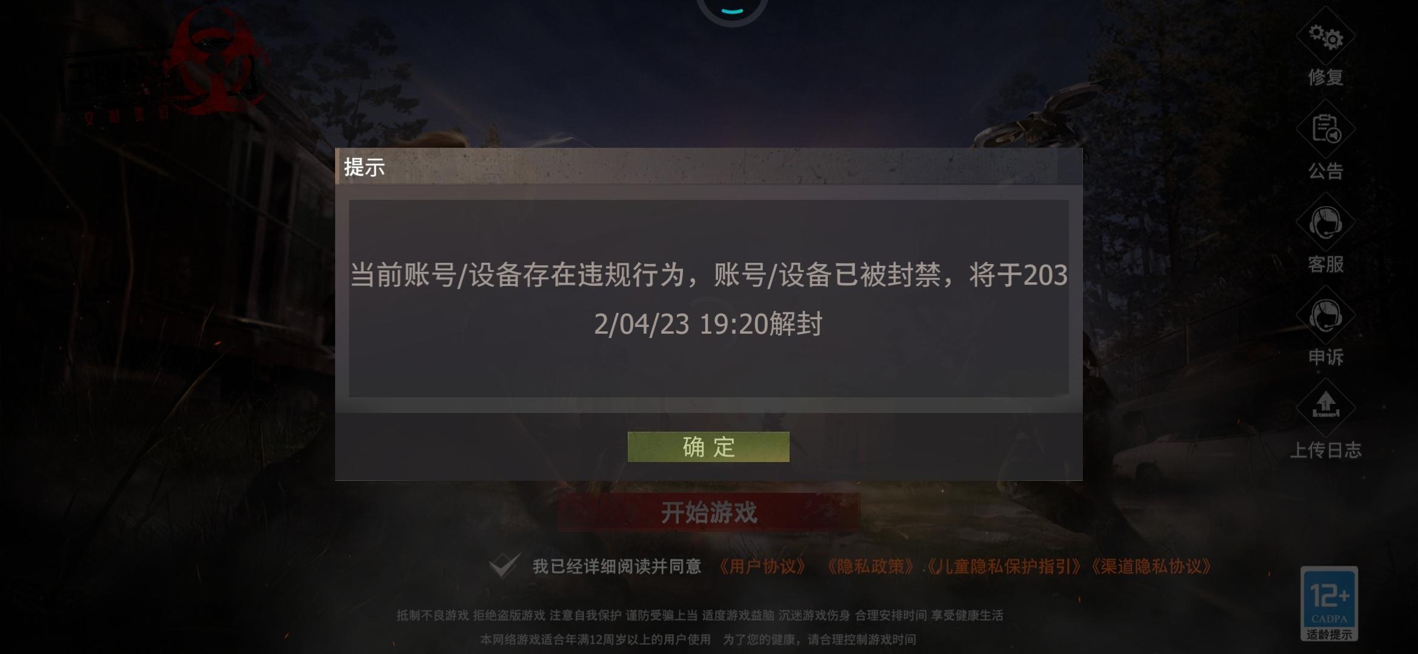Contact 客服 customer service headset icon
Image resolution: width=1418 pixels, height=654 pixels.
(1325, 223)
